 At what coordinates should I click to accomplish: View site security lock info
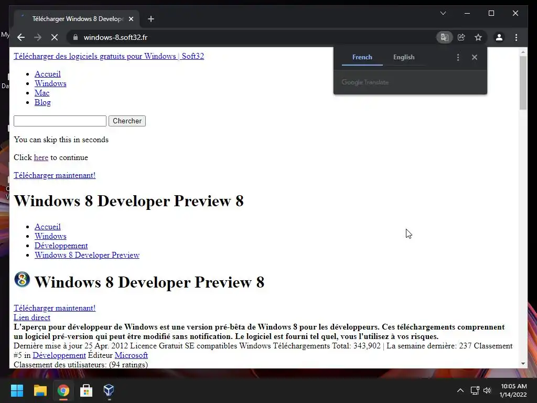(x=76, y=37)
